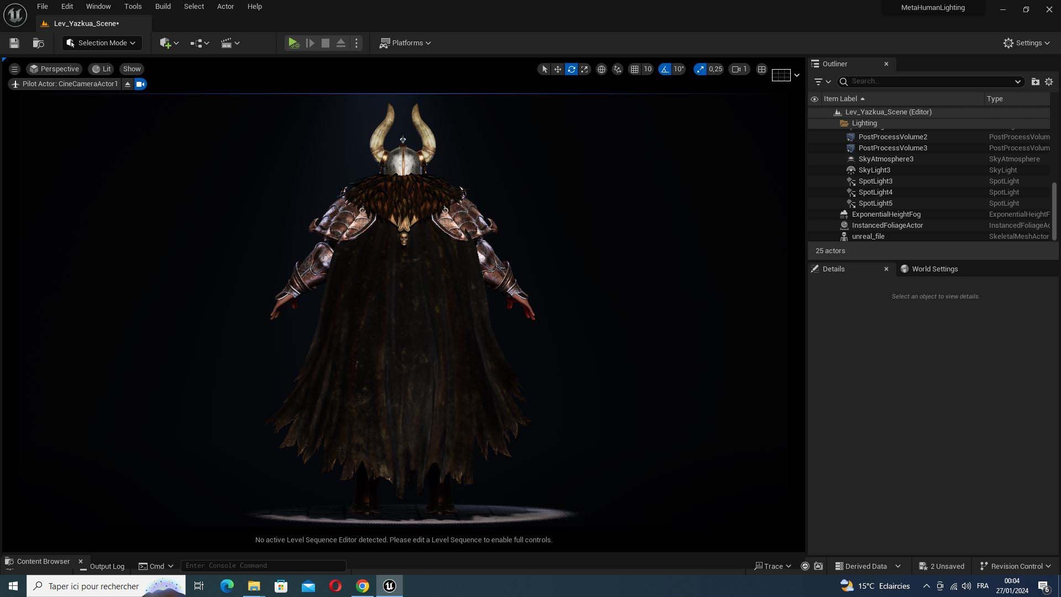The image size is (1061, 597).
Task: Select PostProcessVolume2 in Outliner
Action: click(x=928, y=137)
